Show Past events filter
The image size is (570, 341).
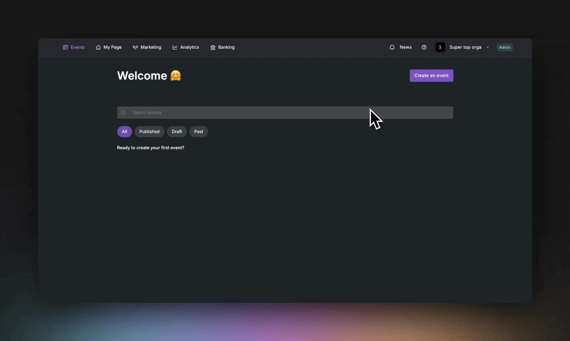199,132
